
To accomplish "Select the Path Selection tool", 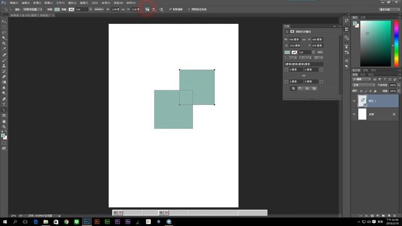I will (4, 110).
